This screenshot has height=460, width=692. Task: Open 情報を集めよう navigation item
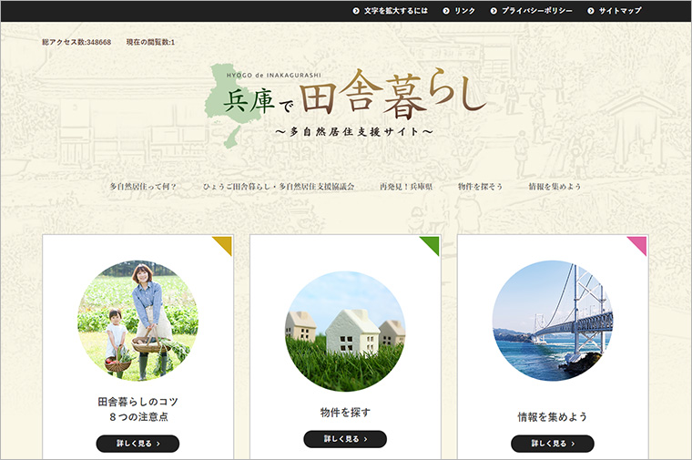coord(555,187)
